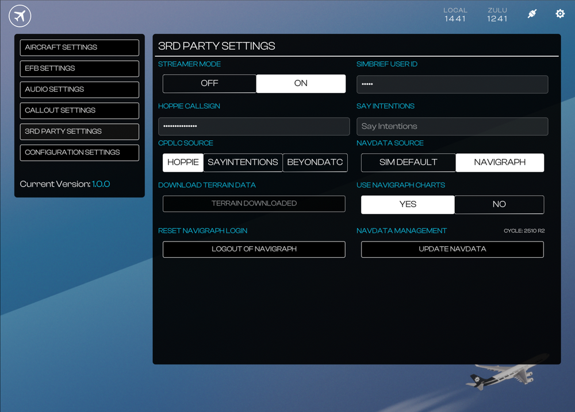Click the airplane home icon
The height and width of the screenshot is (412, 575).
click(x=20, y=16)
